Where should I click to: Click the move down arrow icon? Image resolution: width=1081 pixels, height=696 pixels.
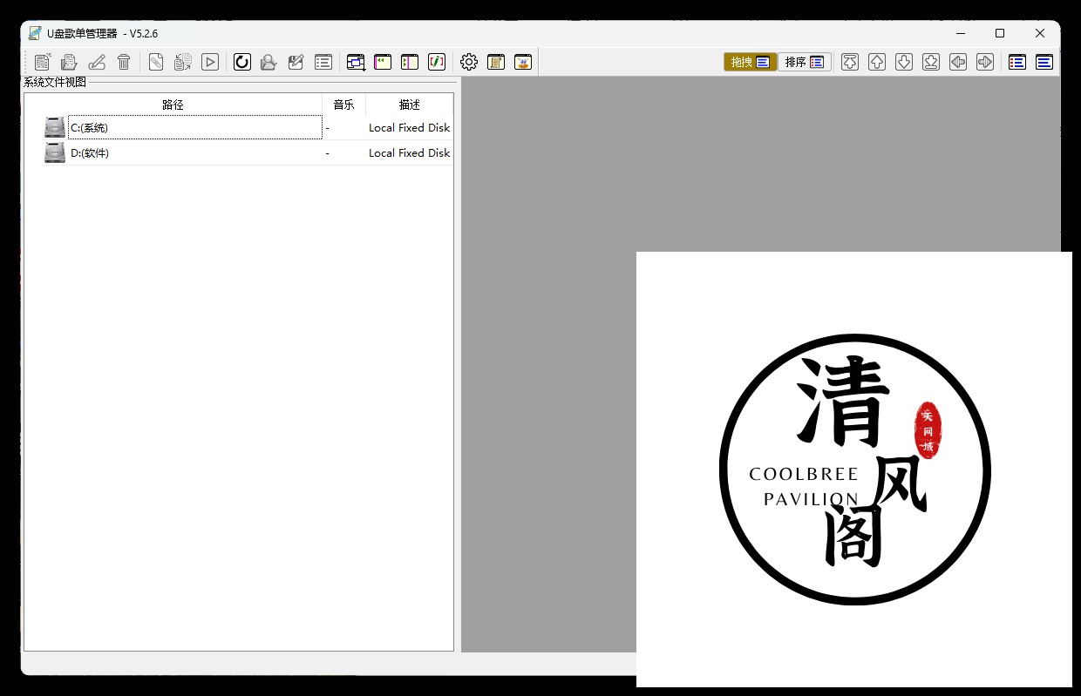pos(904,62)
